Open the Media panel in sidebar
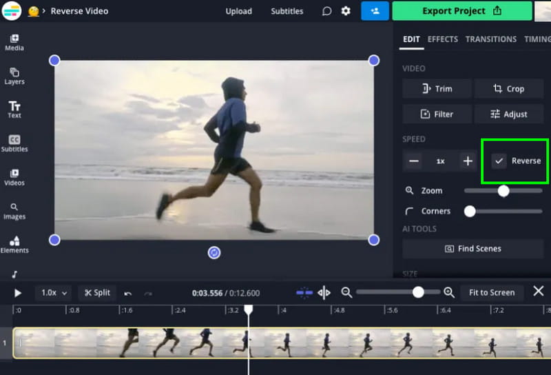This screenshot has width=551, height=375. pyautogui.click(x=14, y=41)
